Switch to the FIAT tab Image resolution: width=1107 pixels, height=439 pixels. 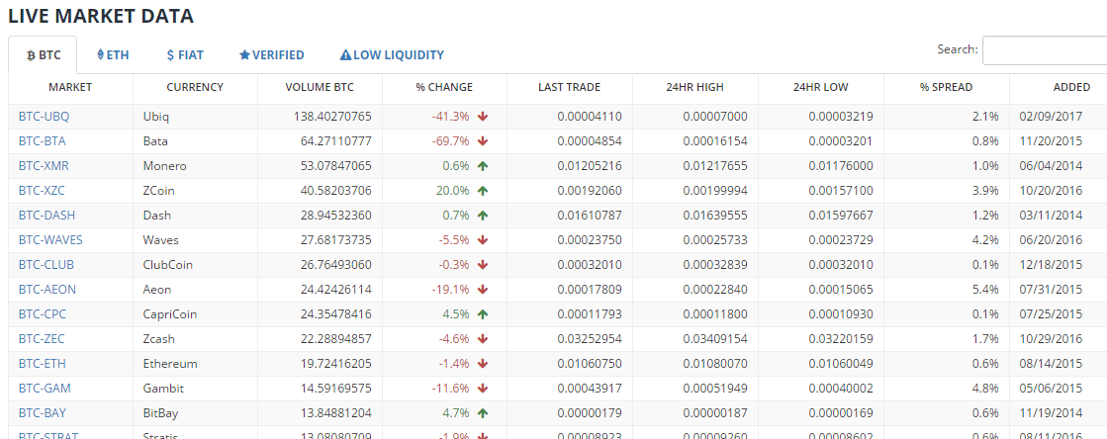tap(185, 55)
